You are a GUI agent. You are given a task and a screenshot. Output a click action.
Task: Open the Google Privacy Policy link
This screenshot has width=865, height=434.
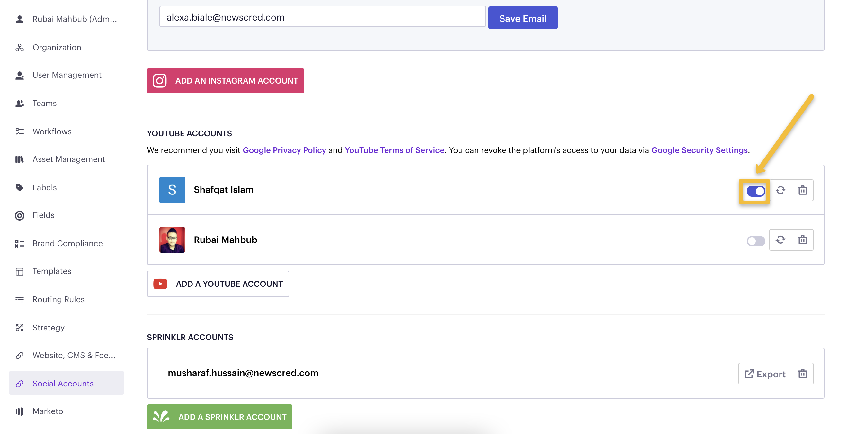click(x=284, y=150)
